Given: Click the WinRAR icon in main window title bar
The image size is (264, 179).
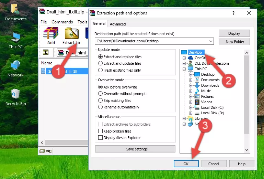Looking at the screenshot, I should pos(42,12).
